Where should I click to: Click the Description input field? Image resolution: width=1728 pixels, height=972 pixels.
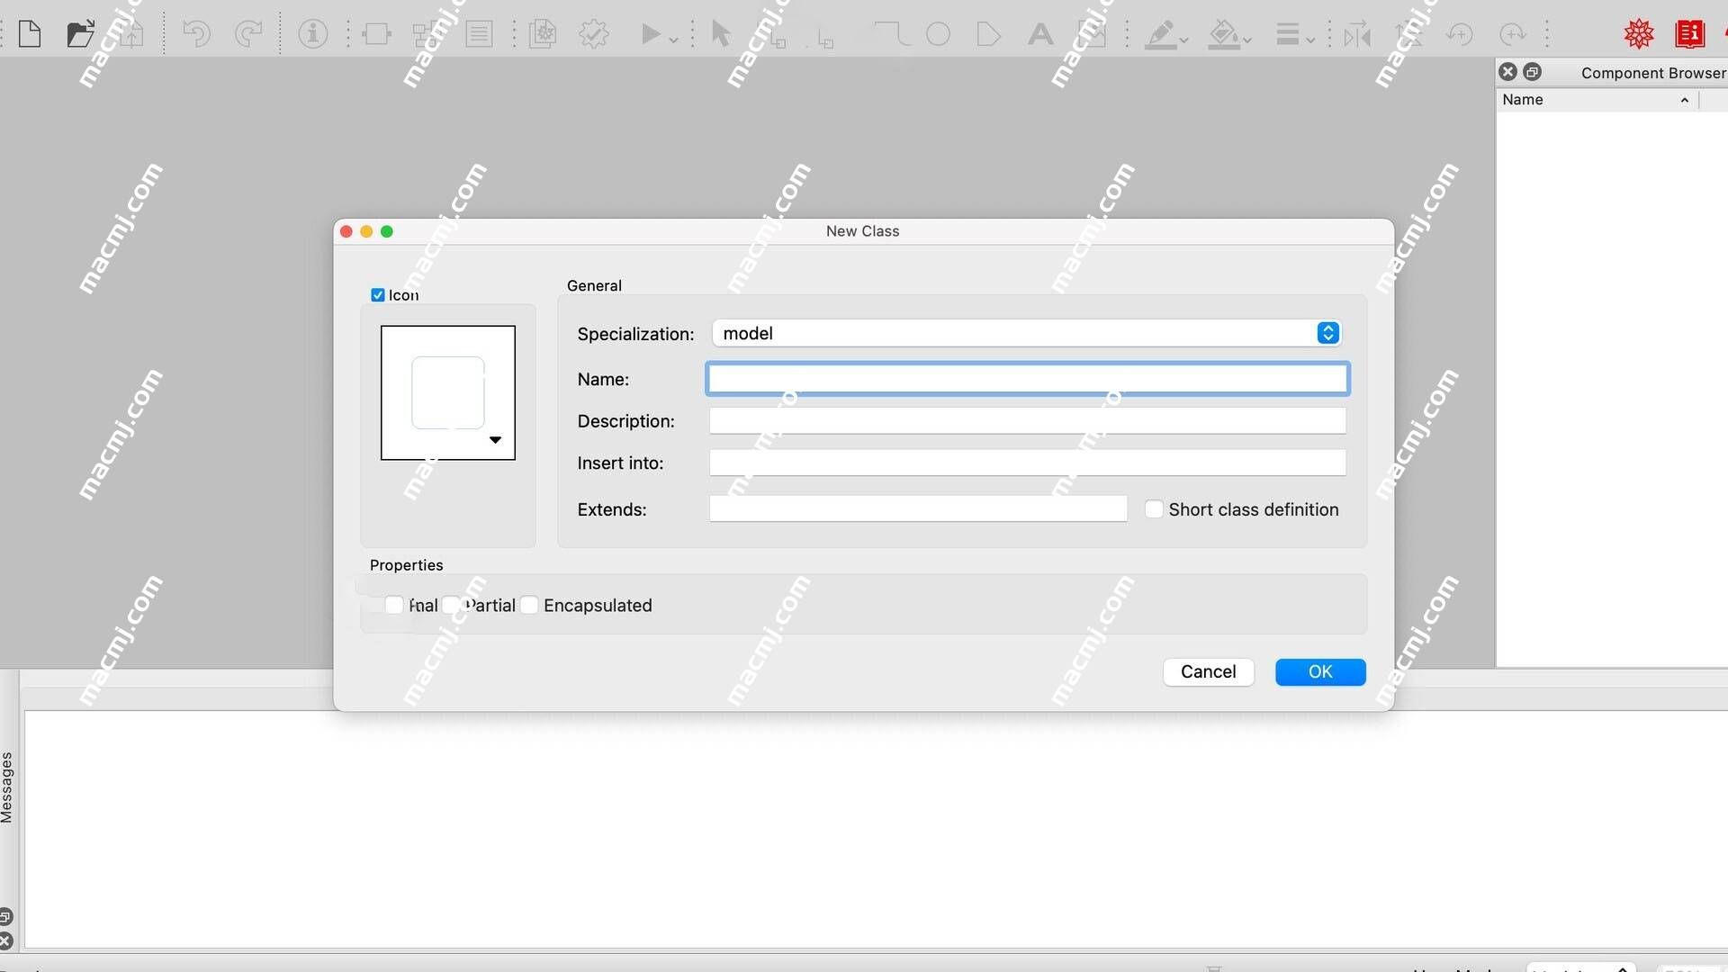pos(1028,420)
